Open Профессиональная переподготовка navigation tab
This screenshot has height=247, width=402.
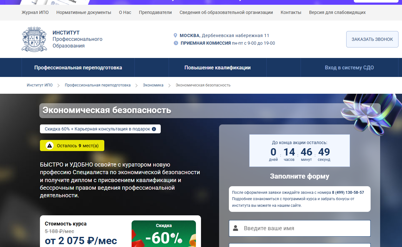click(x=78, y=67)
